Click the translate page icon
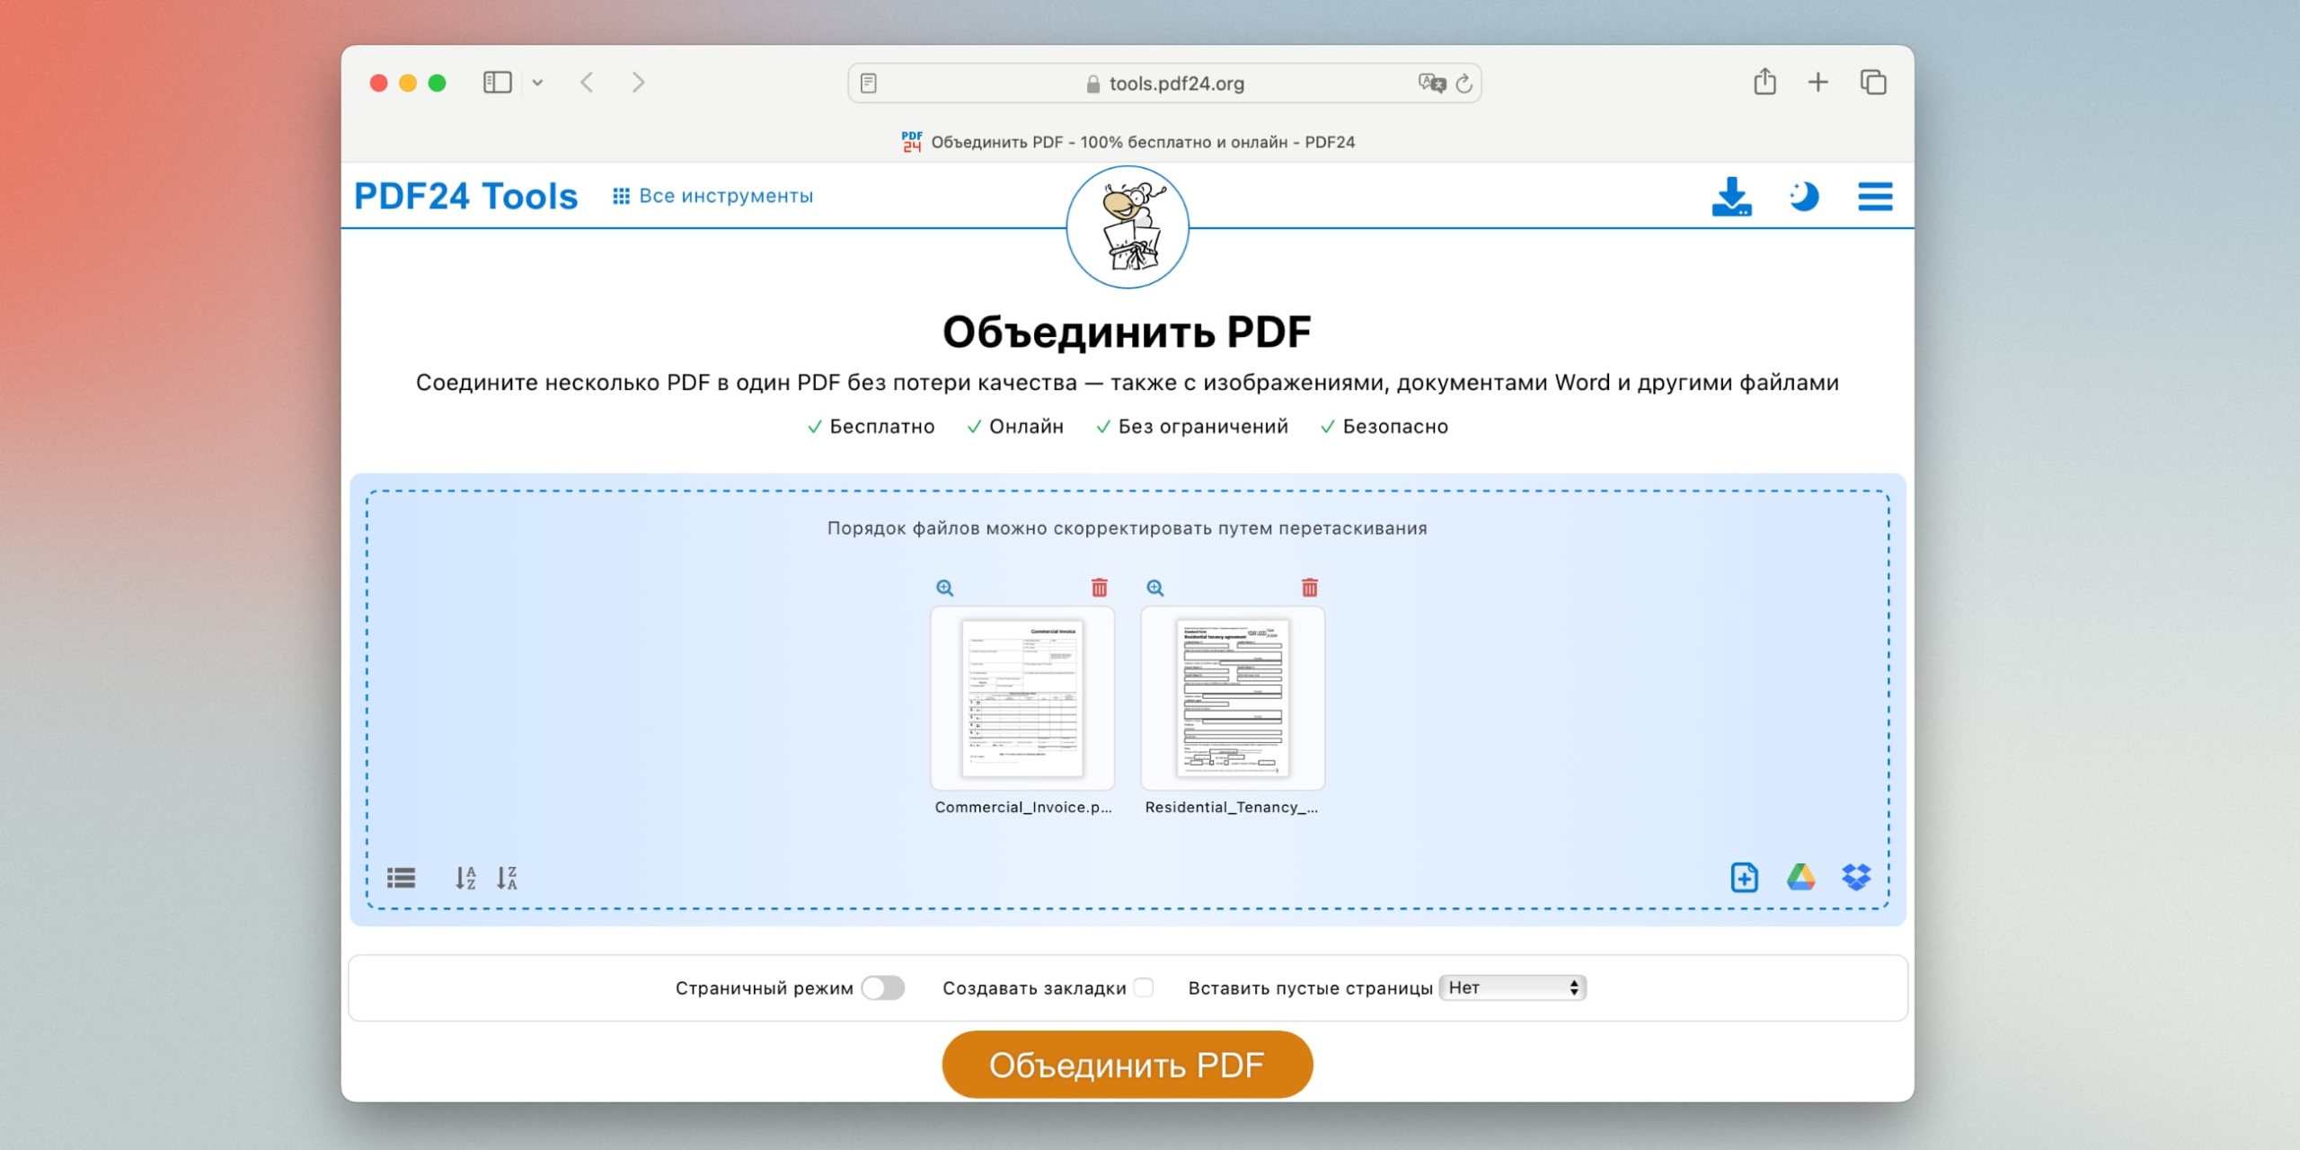The height and width of the screenshot is (1150, 2300). [x=1431, y=84]
